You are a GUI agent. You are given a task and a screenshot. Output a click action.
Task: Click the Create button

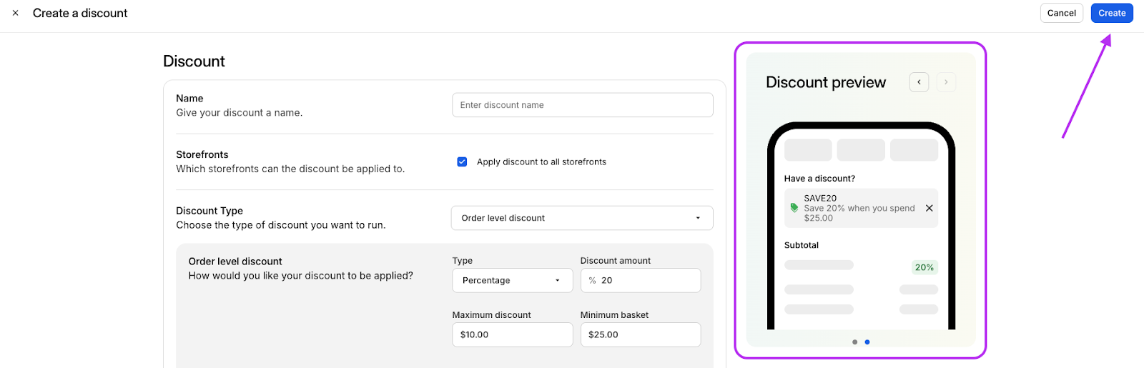1112,13
